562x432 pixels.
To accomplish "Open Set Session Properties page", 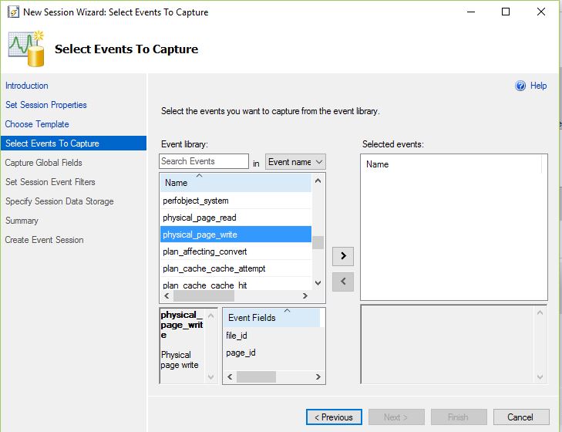I will tap(46, 105).
